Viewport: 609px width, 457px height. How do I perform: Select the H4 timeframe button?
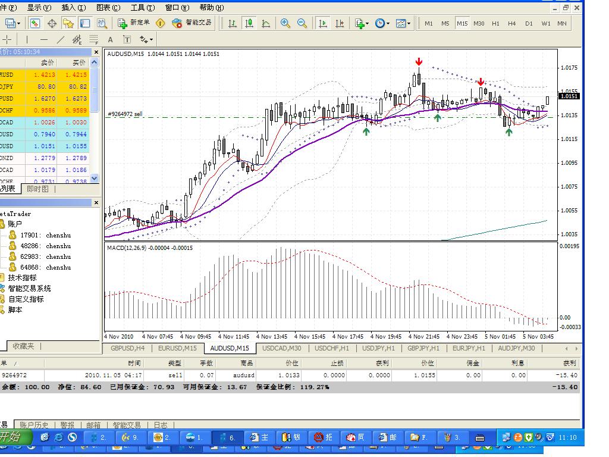click(511, 24)
